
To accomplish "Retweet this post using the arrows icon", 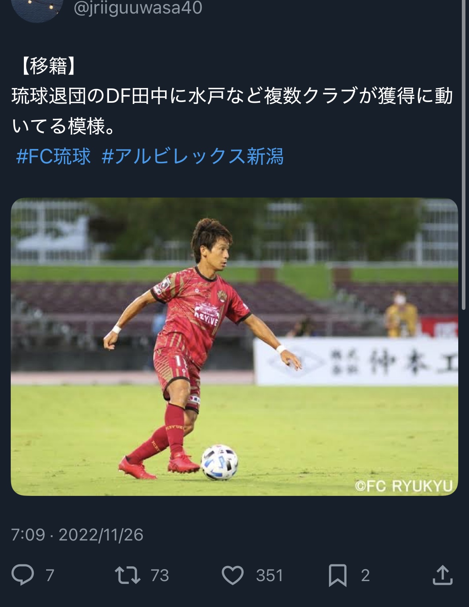I will 127,575.
